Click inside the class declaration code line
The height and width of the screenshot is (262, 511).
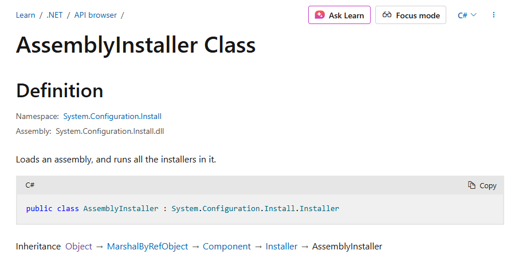click(182, 209)
